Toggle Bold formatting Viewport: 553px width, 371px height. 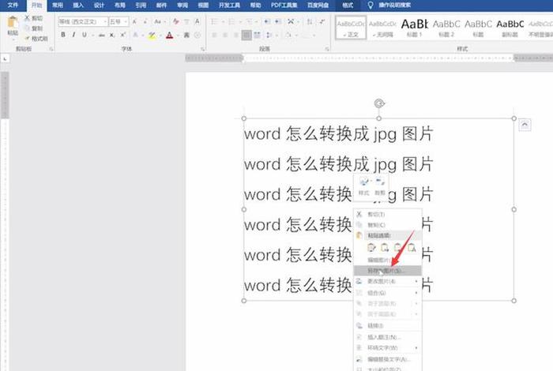(63, 35)
